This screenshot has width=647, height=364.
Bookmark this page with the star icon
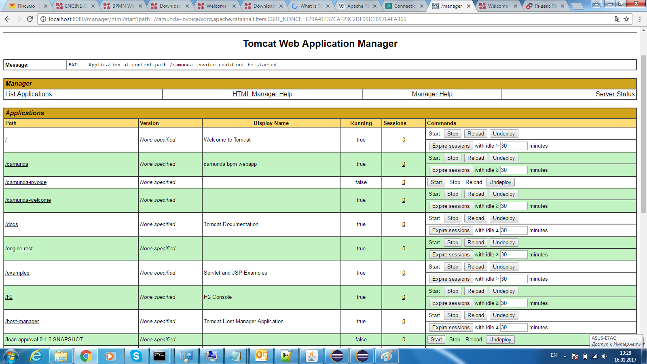(626, 19)
